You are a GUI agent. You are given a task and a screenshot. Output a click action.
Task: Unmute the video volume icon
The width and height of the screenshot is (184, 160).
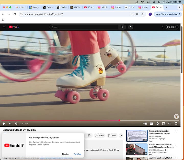(x=16, y=124)
